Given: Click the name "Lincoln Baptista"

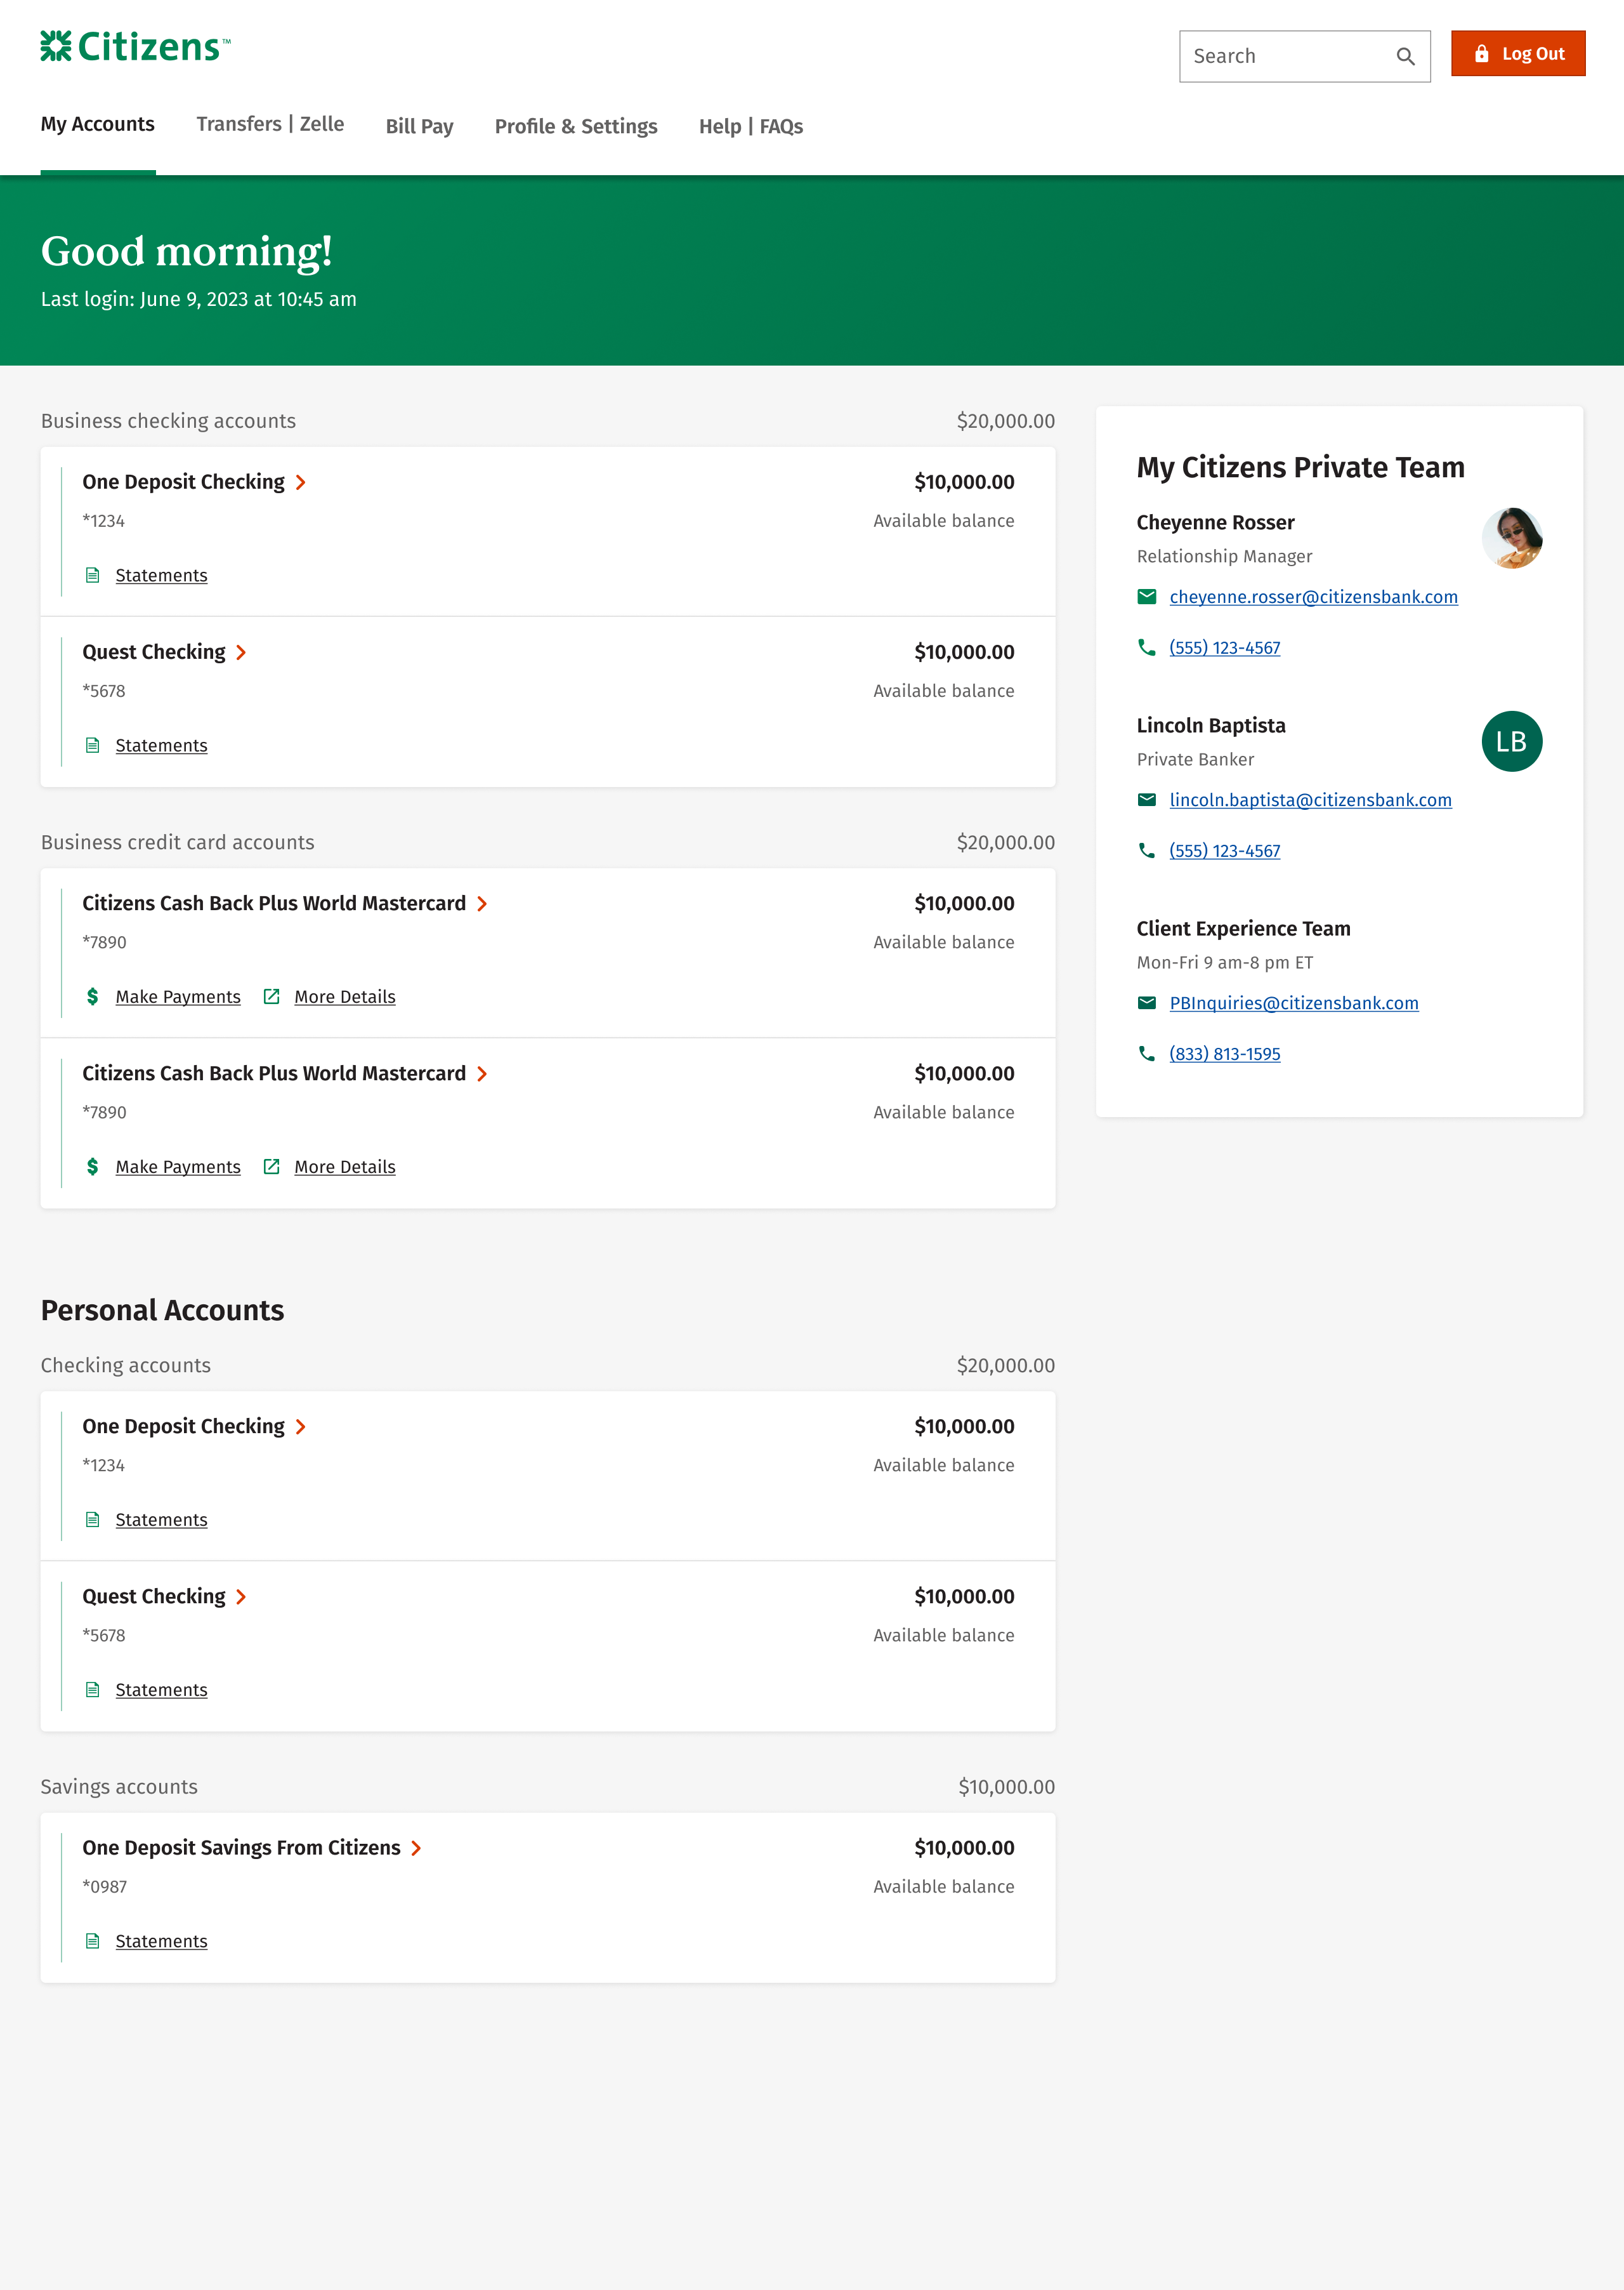Looking at the screenshot, I should coord(1211,725).
